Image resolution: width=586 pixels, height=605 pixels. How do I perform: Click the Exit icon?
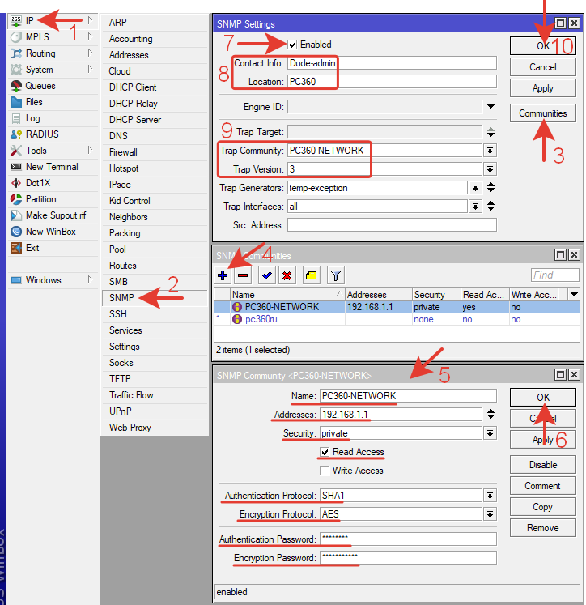point(16,248)
